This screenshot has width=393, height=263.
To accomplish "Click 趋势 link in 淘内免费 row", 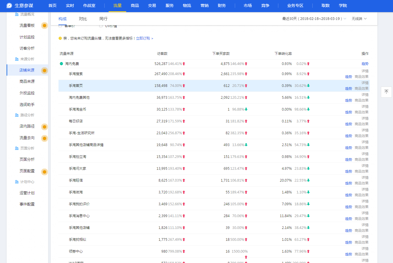I will coord(365,64).
